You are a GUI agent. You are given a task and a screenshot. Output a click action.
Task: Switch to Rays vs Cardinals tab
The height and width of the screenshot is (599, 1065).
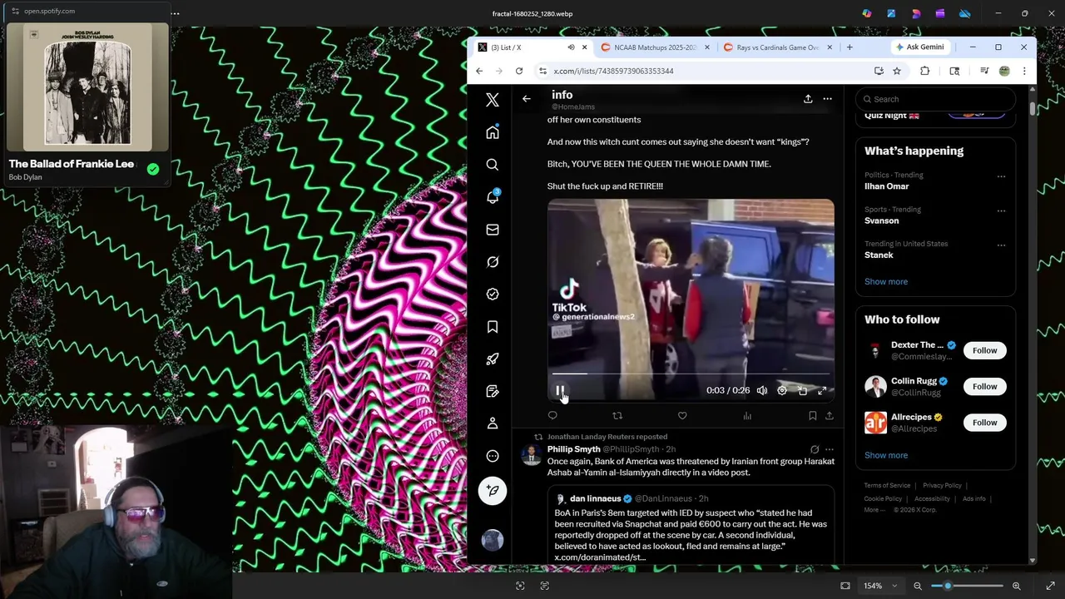777,47
